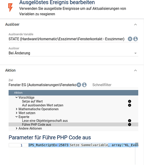Show info for Führe PHP Code aus

point(130,124)
